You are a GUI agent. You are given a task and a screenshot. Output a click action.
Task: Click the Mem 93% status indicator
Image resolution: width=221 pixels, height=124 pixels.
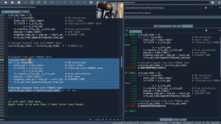tap(215, 123)
